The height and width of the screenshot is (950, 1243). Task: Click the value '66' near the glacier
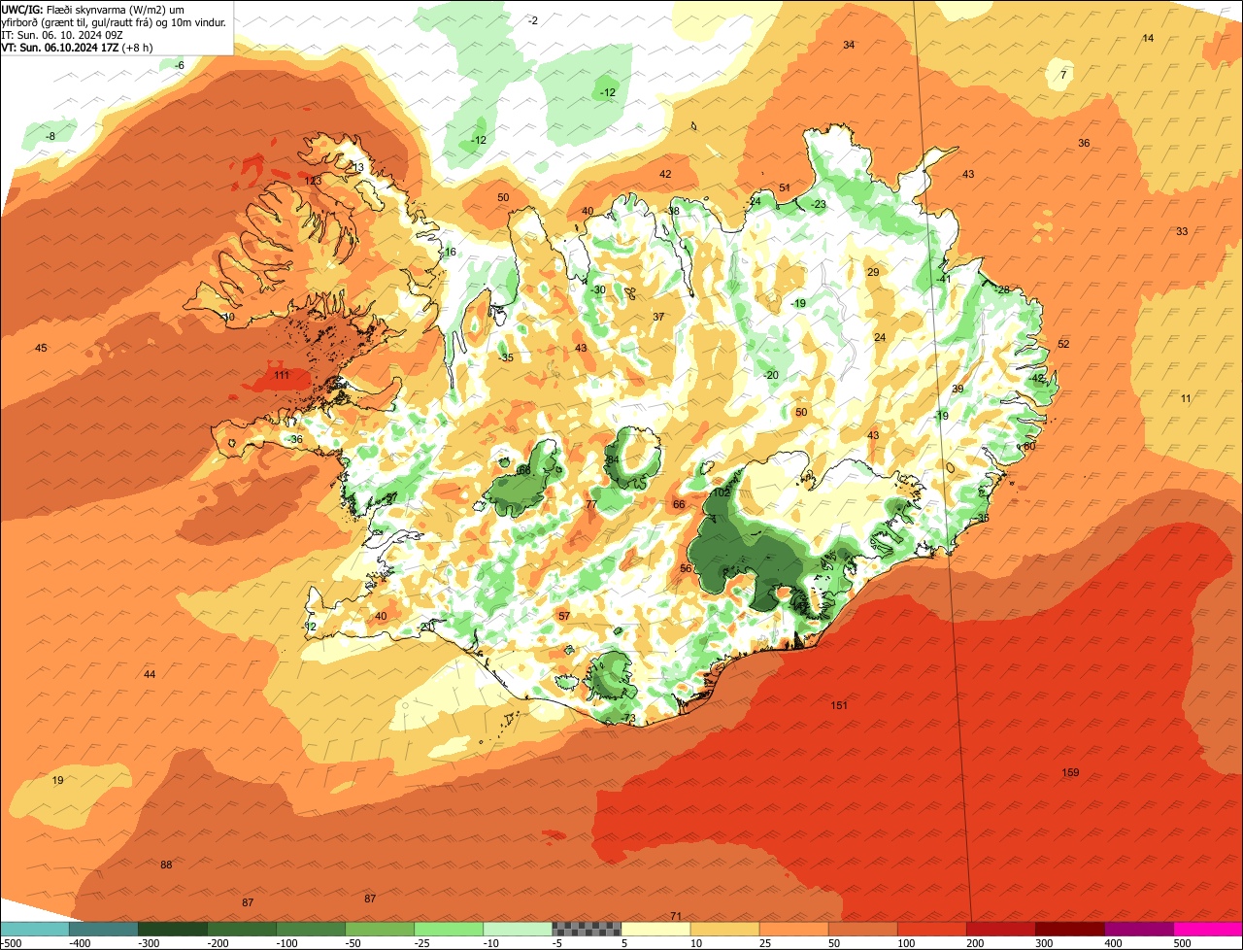pos(679,504)
